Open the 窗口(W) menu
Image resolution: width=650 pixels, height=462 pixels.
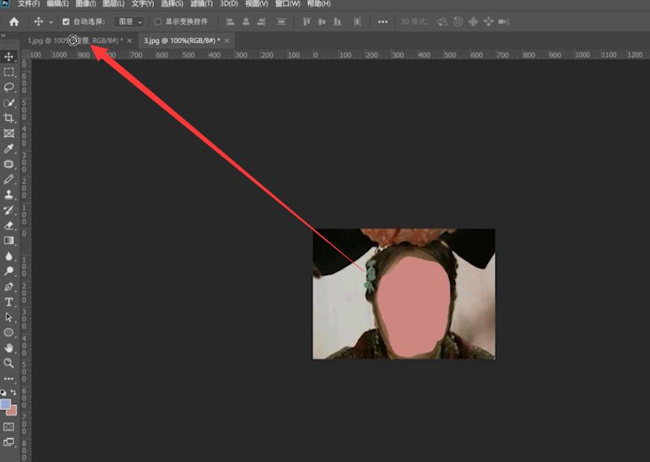[288, 4]
